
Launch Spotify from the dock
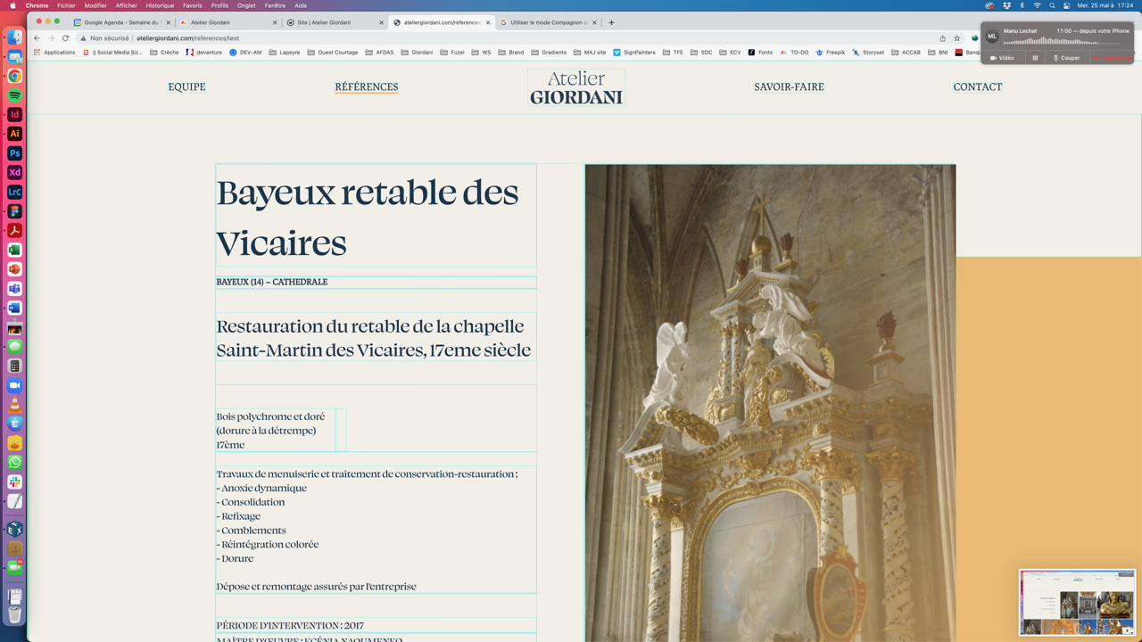(14, 95)
